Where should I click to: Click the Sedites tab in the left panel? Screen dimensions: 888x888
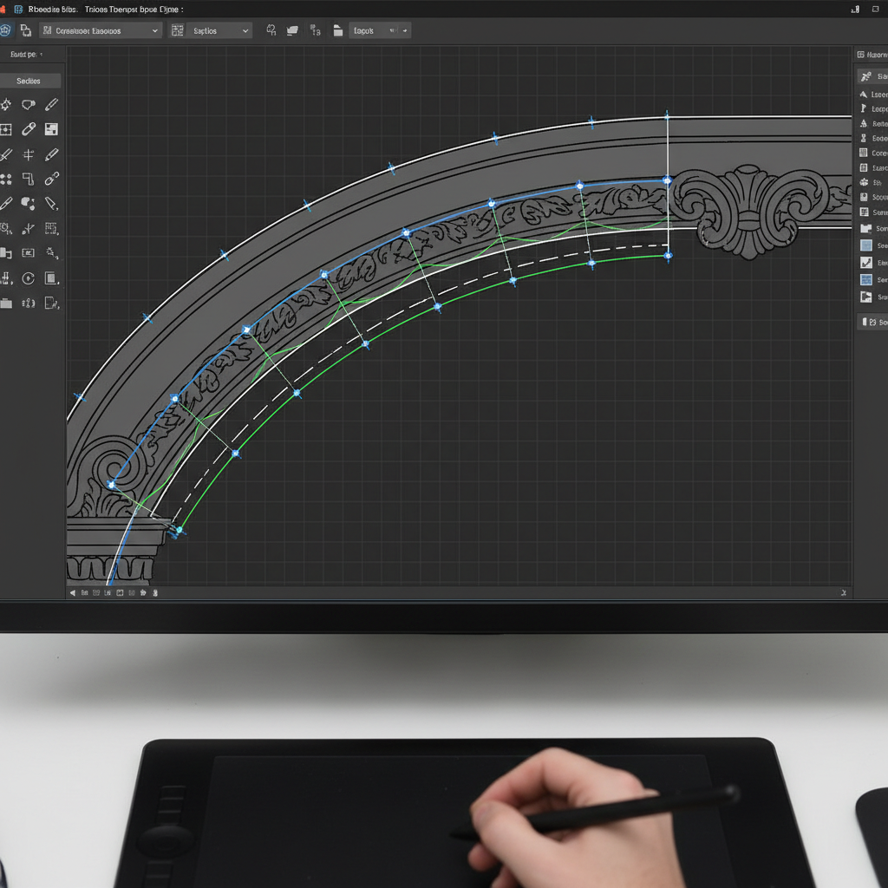(x=30, y=80)
